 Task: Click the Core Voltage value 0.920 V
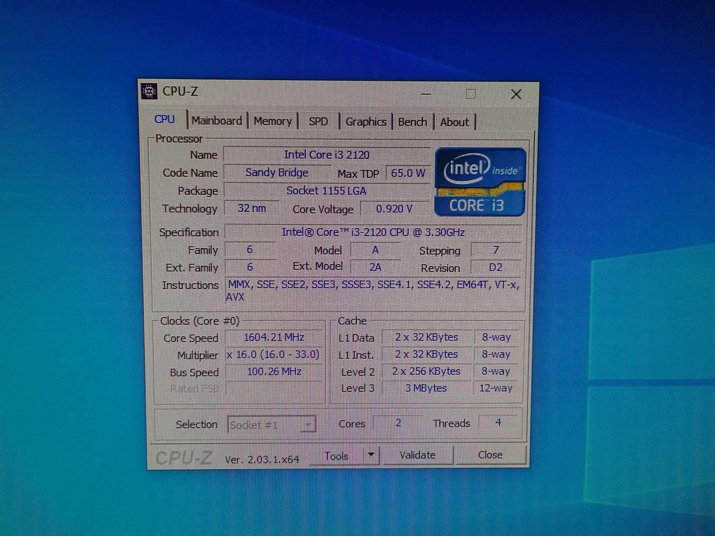pos(394,209)
